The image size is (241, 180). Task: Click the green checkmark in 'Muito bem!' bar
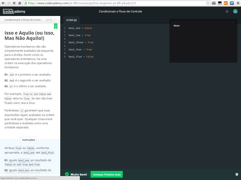coord(66,174)
